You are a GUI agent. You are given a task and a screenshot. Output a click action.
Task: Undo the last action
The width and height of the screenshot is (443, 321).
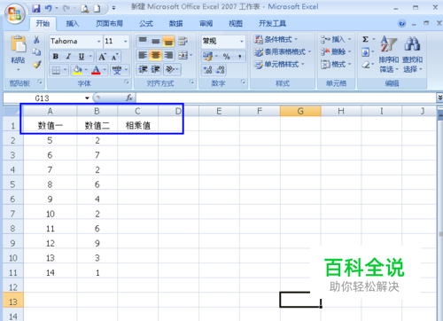pos(48,8)
